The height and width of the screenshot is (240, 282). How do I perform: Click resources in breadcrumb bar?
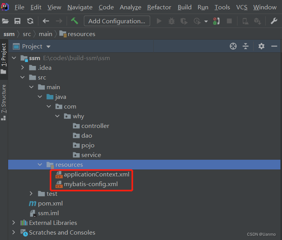[77, 34]
